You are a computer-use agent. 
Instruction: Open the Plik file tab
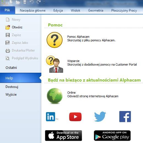(7, 10)
